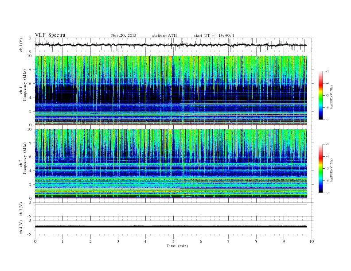Click the "-7" label on ch.2 color bar
Screen dimensions: 351x271
327,193
